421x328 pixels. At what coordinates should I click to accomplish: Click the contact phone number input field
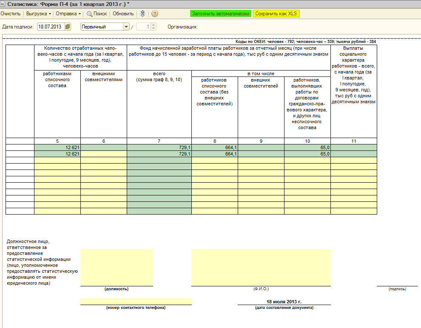pyautogui.click(x=136, y=302)
